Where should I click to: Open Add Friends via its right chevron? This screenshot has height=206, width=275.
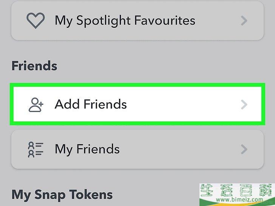pos(244,105)
